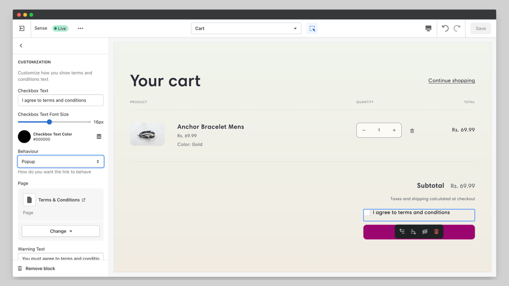Click the exit editor icon
This screenshot has height=286, width=509.
pyautogui.click(x=22, y=29)
